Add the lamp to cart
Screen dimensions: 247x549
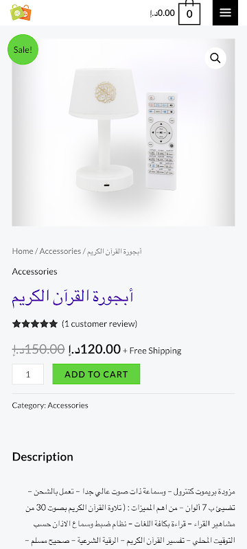coord(96,374)
